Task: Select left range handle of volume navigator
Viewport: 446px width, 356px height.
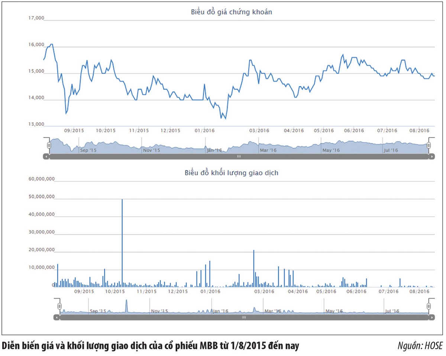Action: coord(59,306)
